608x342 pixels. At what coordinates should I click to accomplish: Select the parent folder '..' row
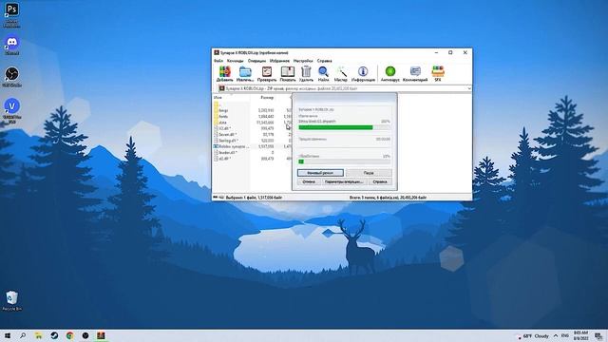(252, 104)
